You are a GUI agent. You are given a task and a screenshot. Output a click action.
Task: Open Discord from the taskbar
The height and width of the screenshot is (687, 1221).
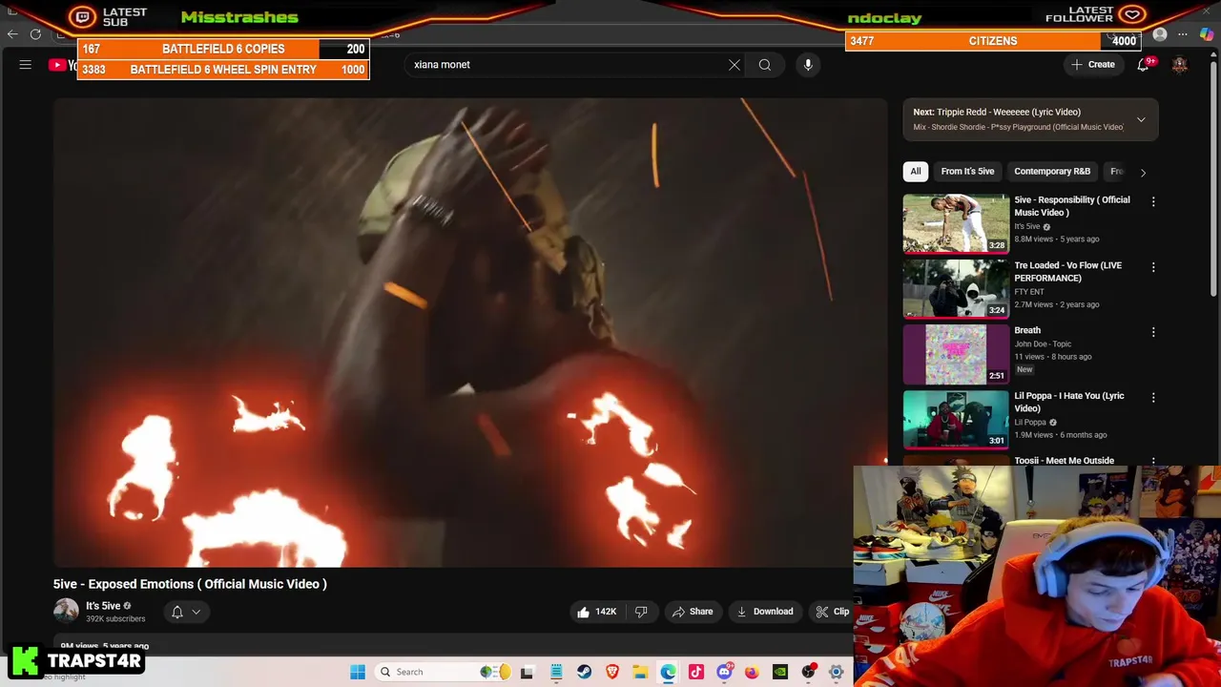[724, 672]
